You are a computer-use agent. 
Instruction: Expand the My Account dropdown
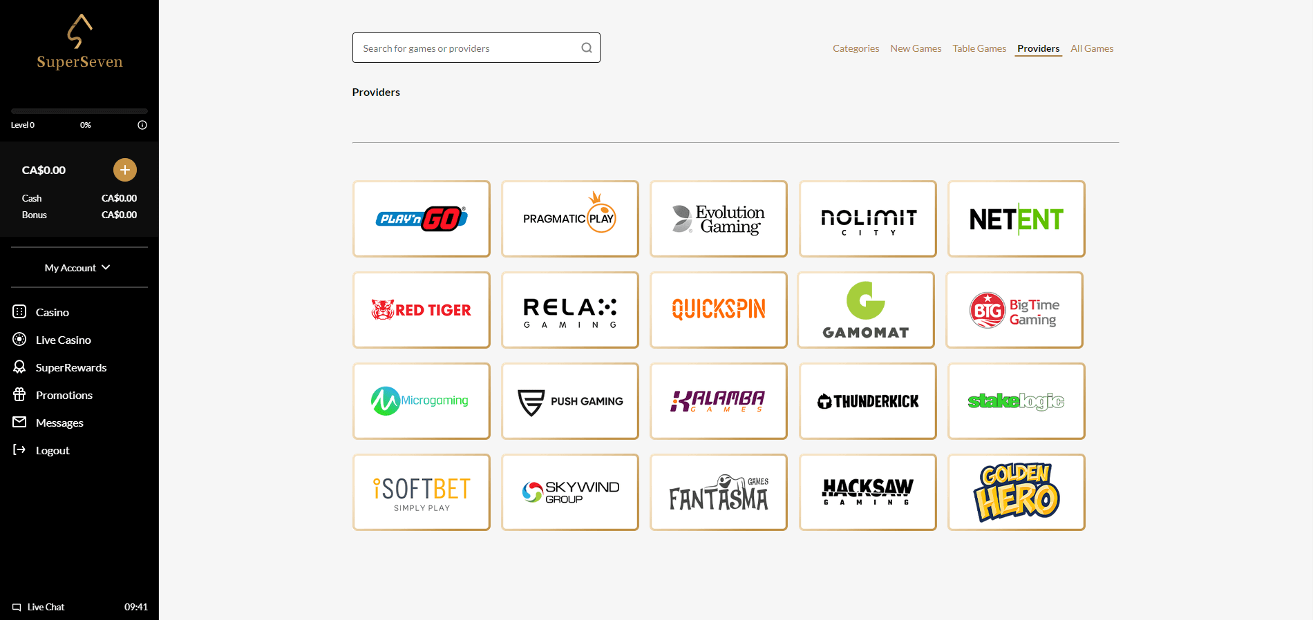click(78, 268)
